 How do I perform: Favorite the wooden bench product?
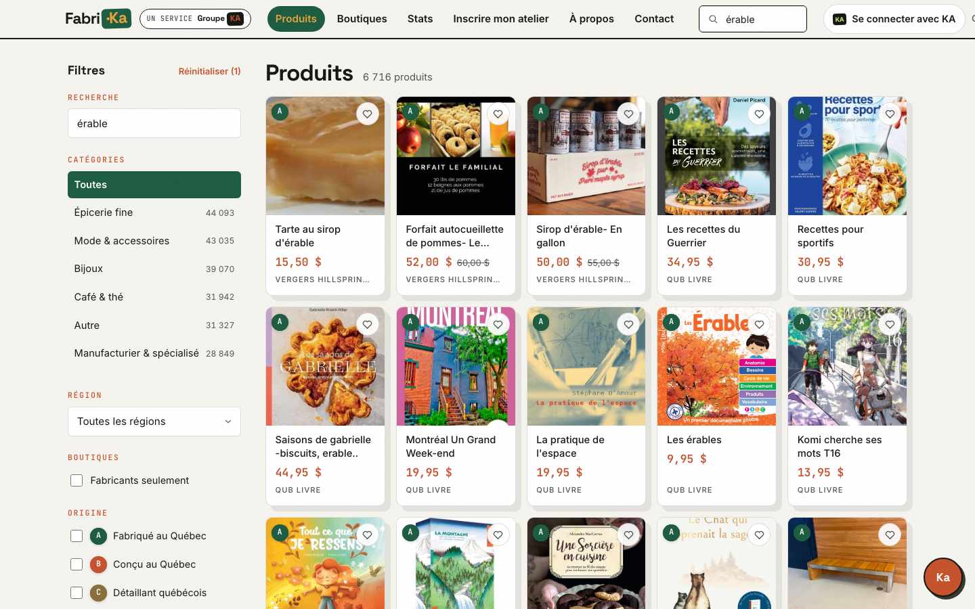pos(890,535)
